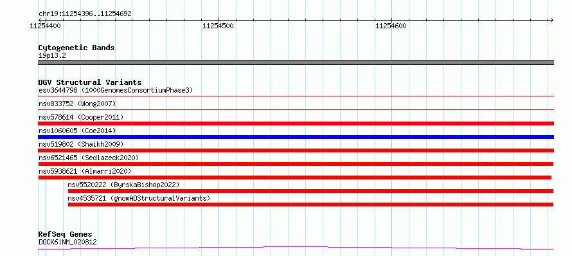This screenshot has width=572, height=256.
Task: Click the 19p13.2 band label
Action: [52, 56]
